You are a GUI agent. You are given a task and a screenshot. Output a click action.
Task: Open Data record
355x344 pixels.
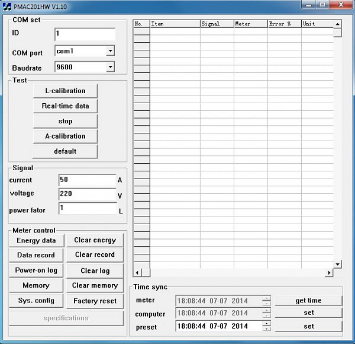pyautogui.click(x=36, y=255)
